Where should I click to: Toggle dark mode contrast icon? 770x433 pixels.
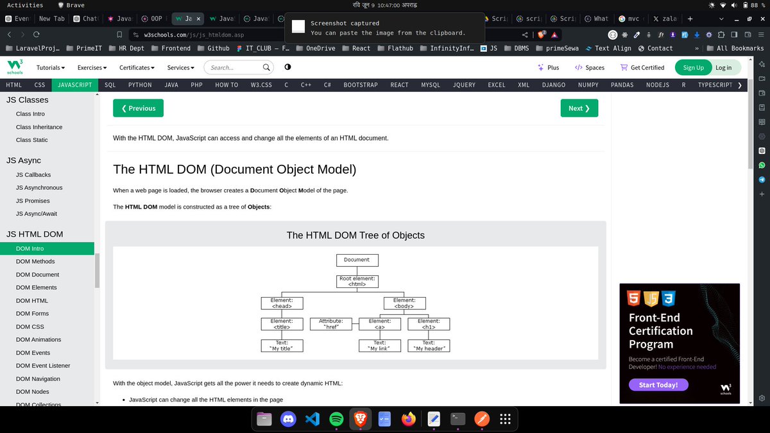click(287, 67)
